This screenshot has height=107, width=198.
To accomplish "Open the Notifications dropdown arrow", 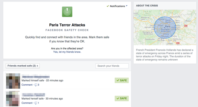I will pos(127,6).
